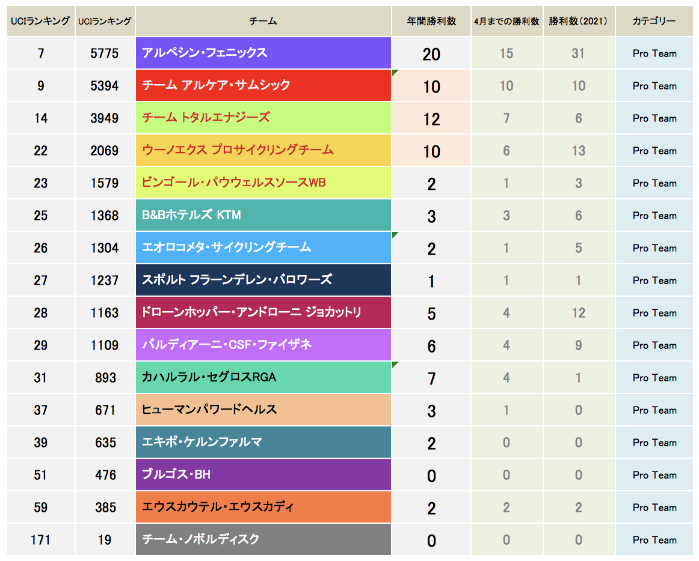Click the UCI points value 1579
This screenshot has height=561, width=699.
pos(105,183)
